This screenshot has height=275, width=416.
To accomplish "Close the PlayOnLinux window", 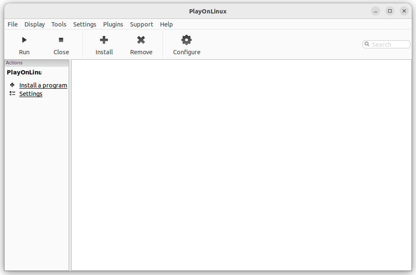I will [x=404, y=11].
